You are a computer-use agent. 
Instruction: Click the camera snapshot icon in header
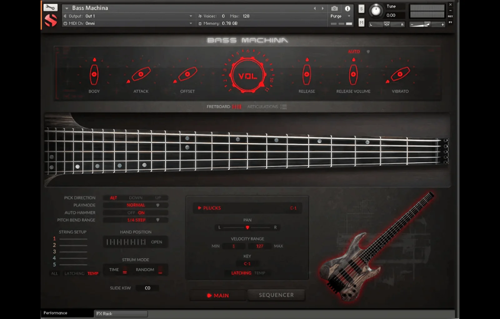click(x=334, y=9)
